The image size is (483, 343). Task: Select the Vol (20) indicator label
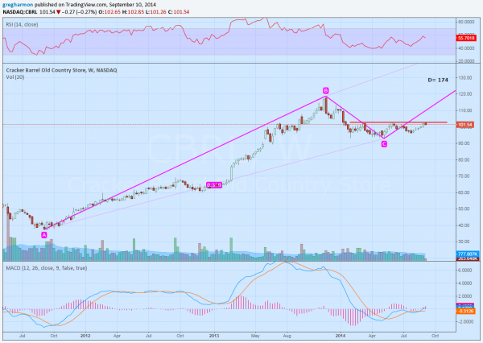[x=15, y=77]
